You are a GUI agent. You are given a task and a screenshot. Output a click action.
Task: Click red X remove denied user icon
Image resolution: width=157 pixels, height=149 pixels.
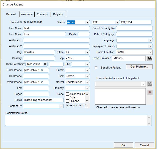[150, 92]
